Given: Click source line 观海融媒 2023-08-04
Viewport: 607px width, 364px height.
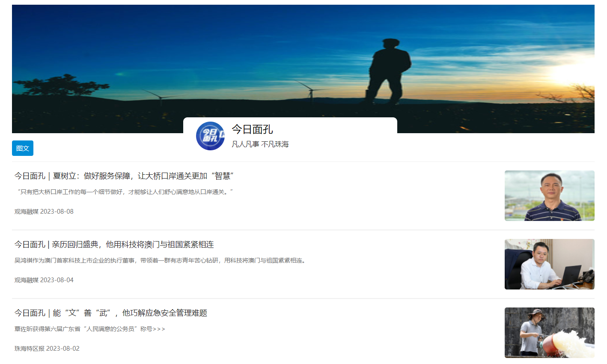Looking at the screenshot, I should click(x=44, y=280).
